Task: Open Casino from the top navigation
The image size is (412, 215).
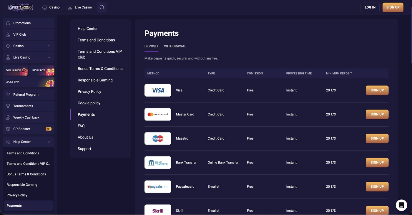Action: pos(51,7)
